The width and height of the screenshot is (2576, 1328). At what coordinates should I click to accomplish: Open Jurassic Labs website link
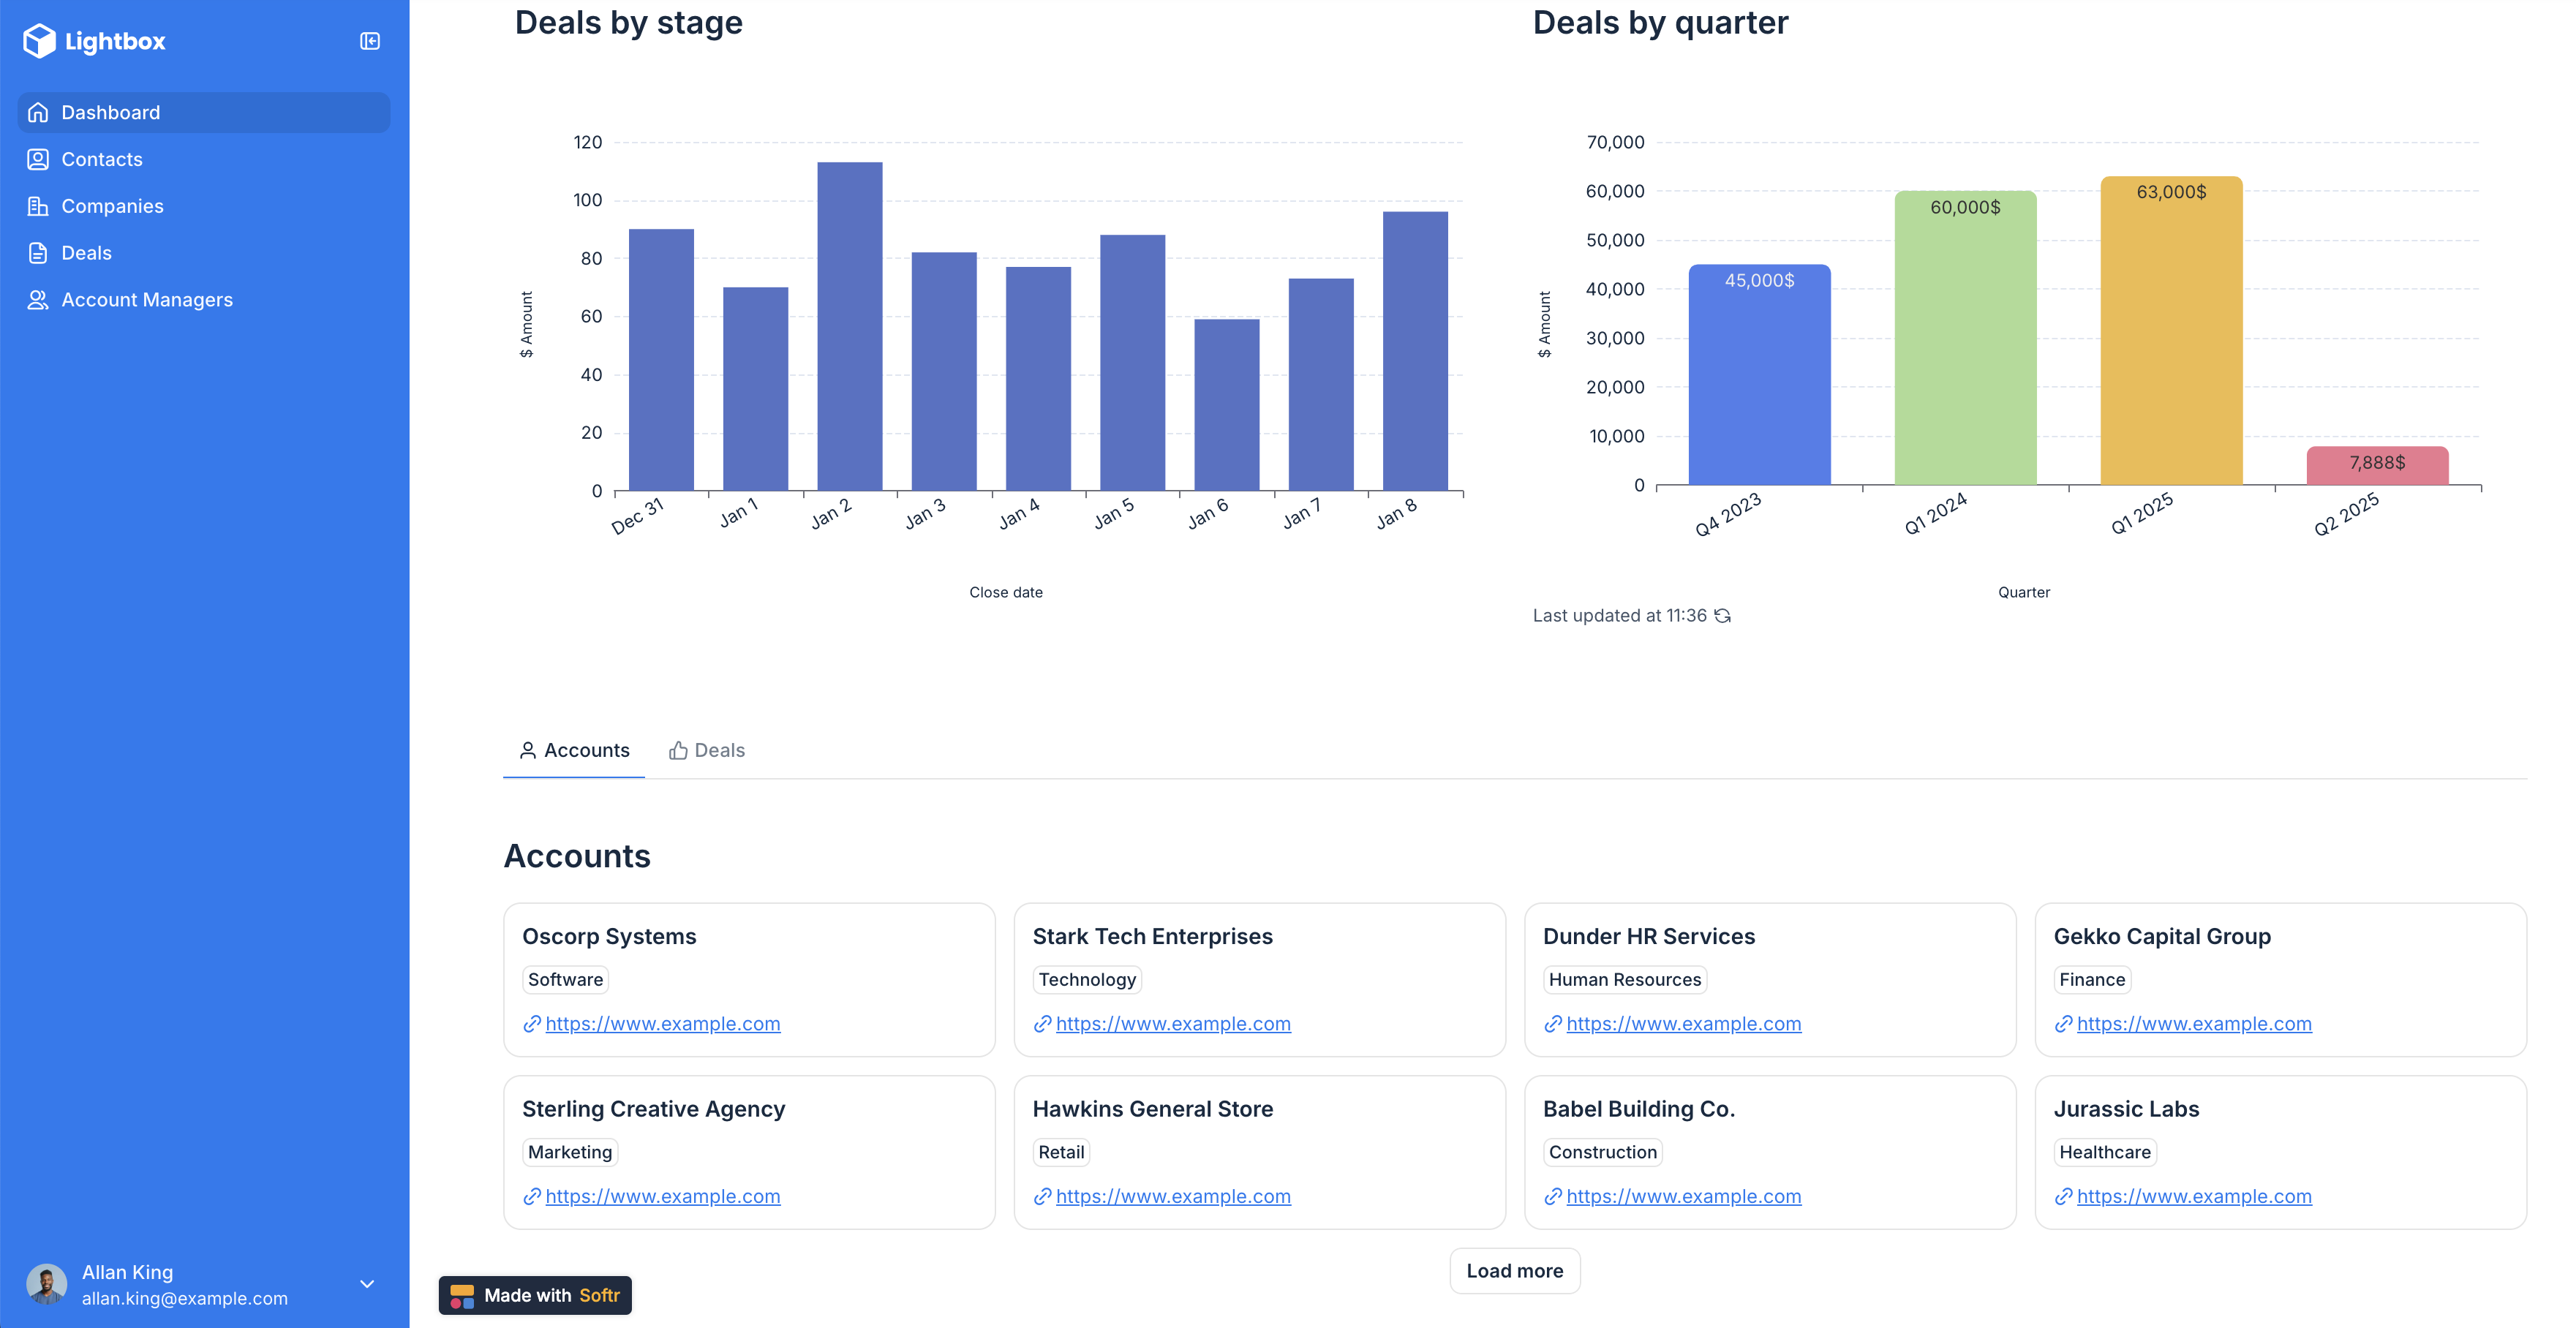point(2194,1196)
